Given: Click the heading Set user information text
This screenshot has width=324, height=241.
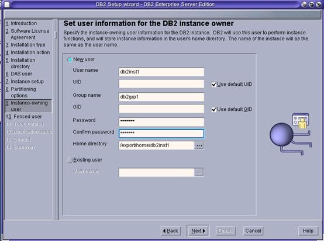Looking at the screenshot, I should coord(149,23).
